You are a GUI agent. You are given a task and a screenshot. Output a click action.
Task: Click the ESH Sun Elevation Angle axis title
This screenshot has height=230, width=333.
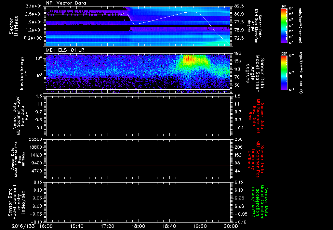coord(254,26)
